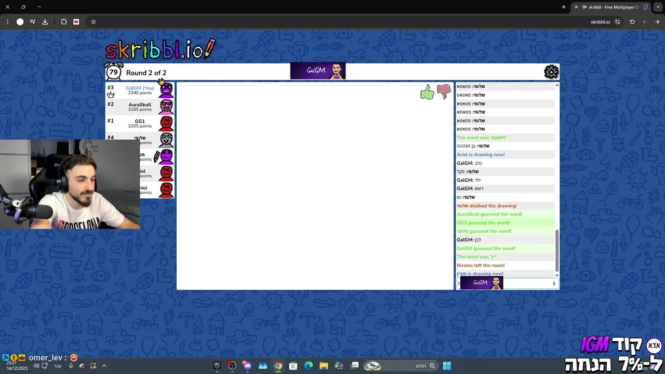Viewport: 665px width, 374px height.
Task: Open the skribbl settings gear
Action: [x=551, y=72]
